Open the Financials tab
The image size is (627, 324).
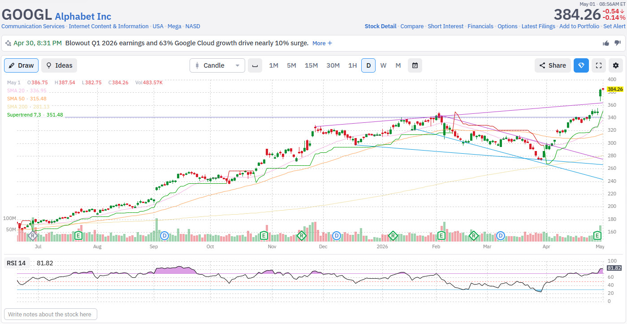point(480,26)
